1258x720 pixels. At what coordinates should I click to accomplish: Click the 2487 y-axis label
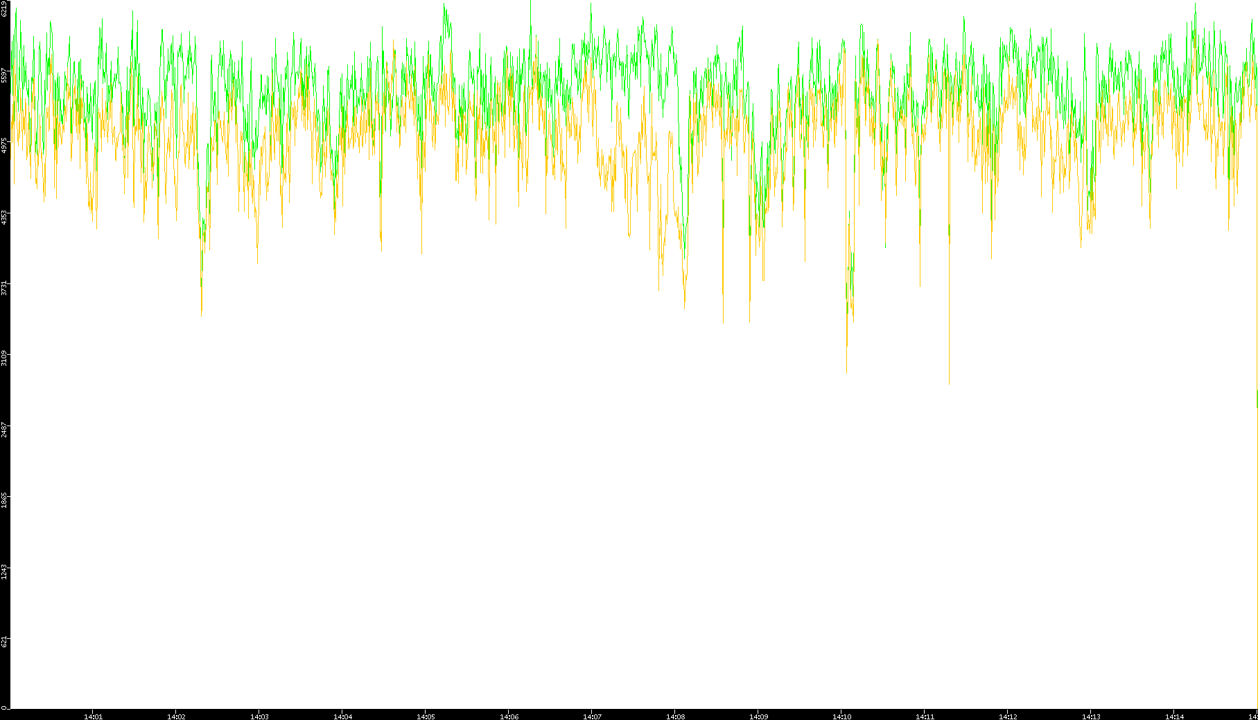coord(5,430)
